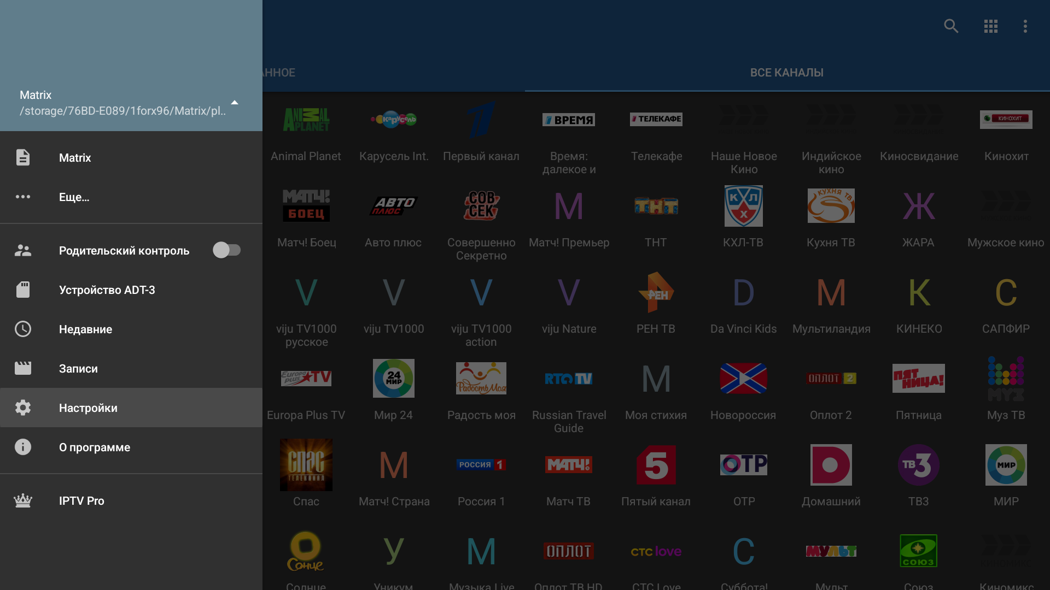Open the Недавние list
Screen dimensions: 1050x590
point(85,329)
